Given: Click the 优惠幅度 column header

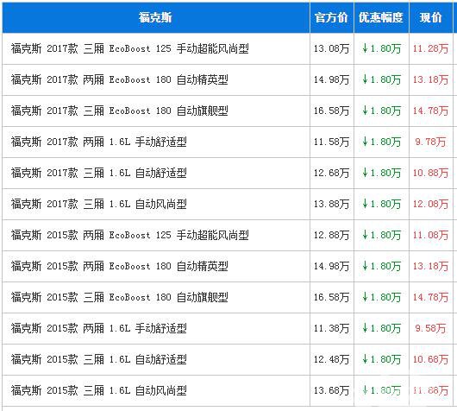Looking at the screenshot, I should point(381,17).
